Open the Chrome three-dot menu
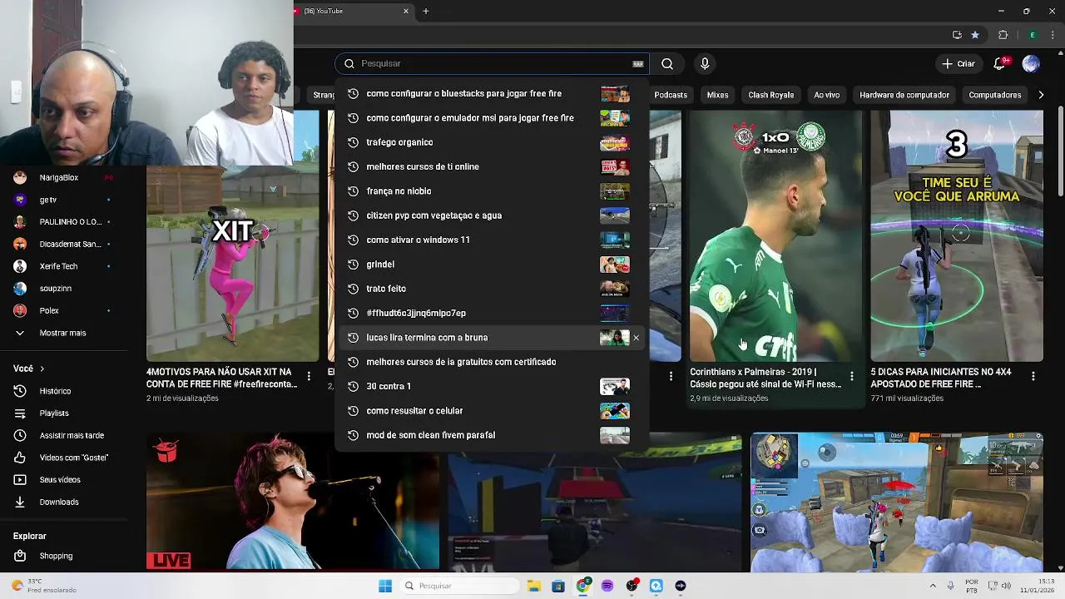 point(1053,35)
